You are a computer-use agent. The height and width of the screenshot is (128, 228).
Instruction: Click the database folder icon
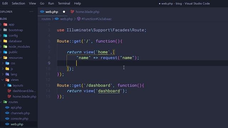(x=5, y=41)
